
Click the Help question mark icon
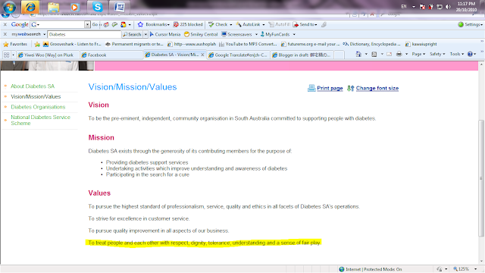[470, 54]
